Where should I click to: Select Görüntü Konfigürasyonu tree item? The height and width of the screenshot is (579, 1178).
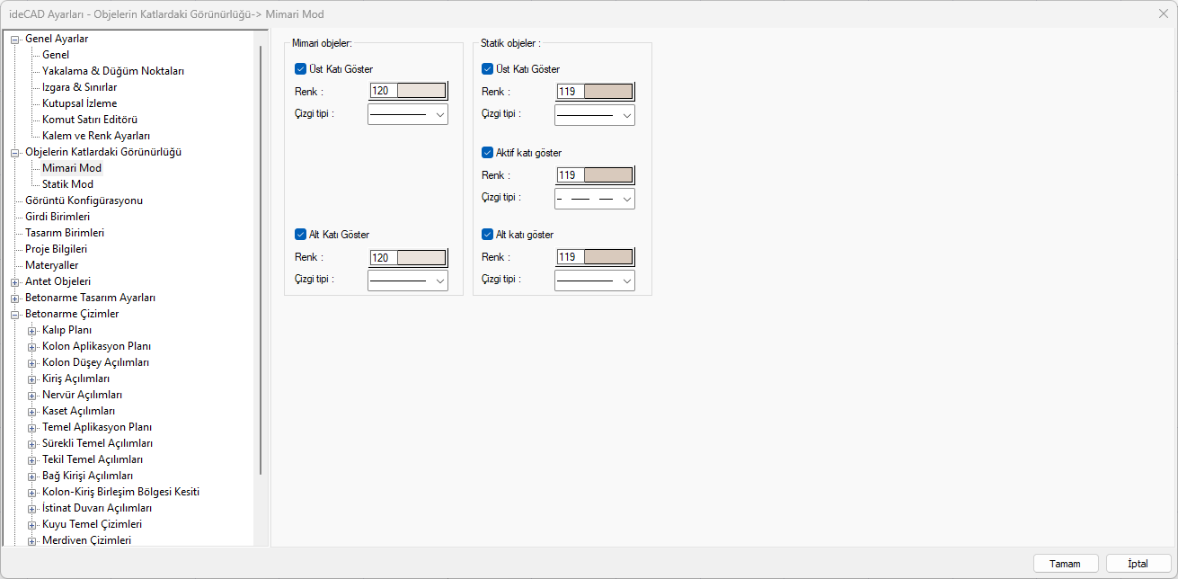(x=84, y=200)
